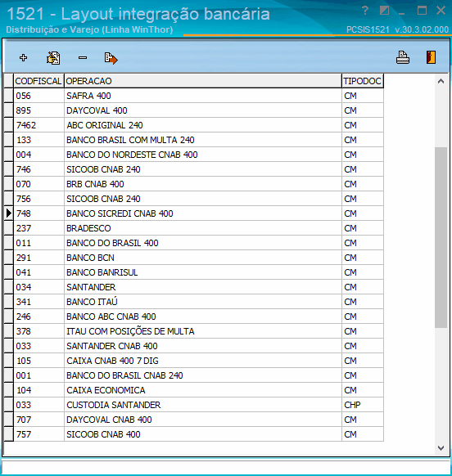Click code cell 001
The image size is (452, 476).
pos(38,375)
